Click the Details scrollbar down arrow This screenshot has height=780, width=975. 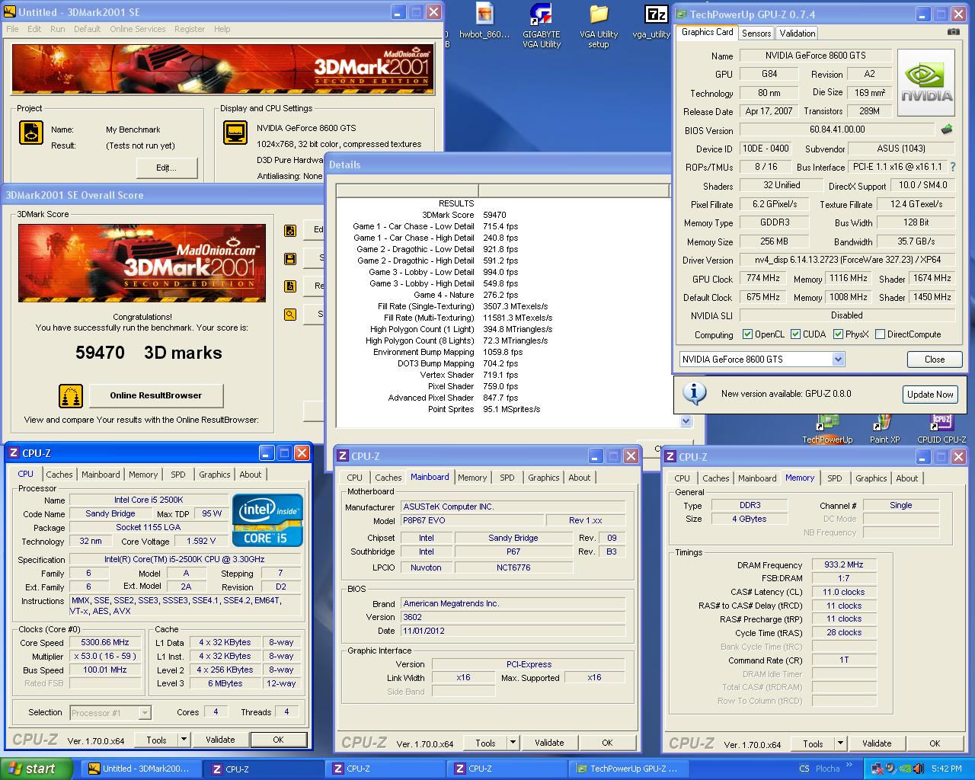(686, 421)
